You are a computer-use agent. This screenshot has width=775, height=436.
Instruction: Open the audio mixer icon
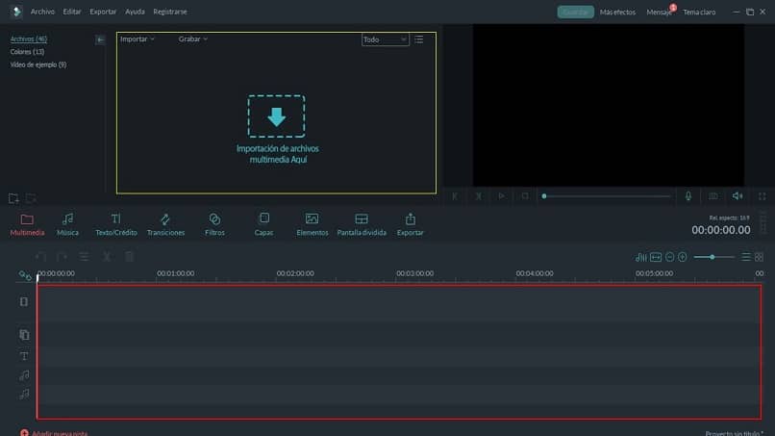point(641,257)
